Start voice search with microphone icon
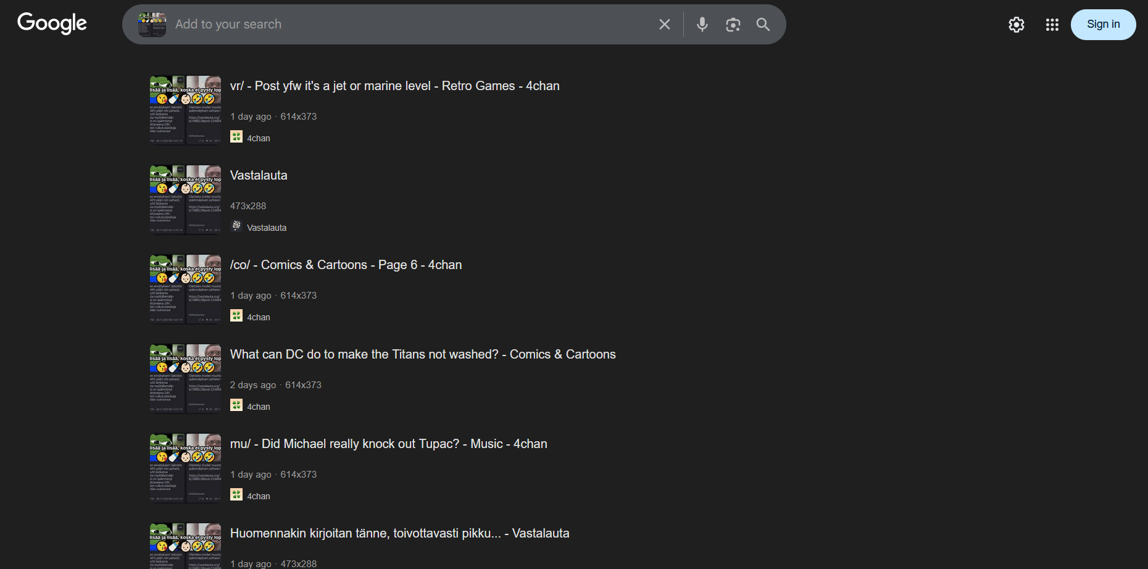 [x=702, y=24]
